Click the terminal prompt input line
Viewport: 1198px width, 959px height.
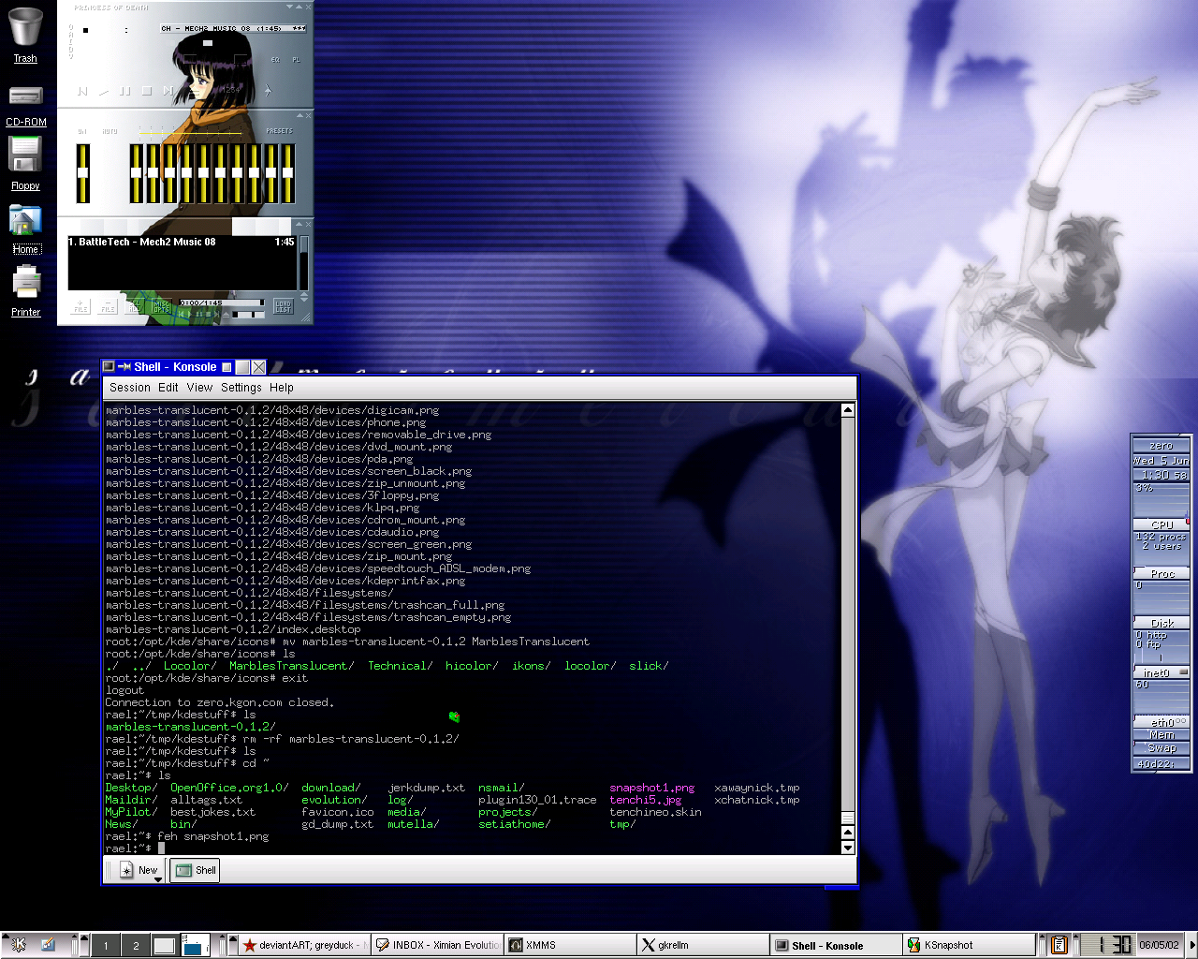[473, 848]
